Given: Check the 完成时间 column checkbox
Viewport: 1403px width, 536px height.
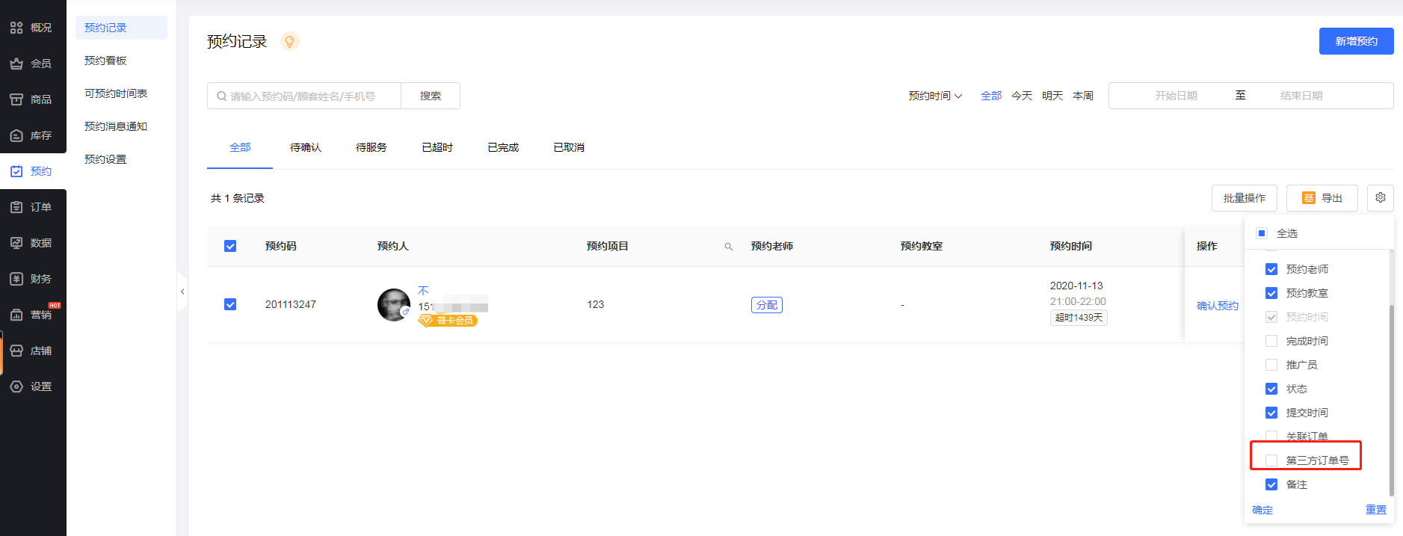Looking at the screenshot, I should pyautogui.click(x=1271, y=341).
